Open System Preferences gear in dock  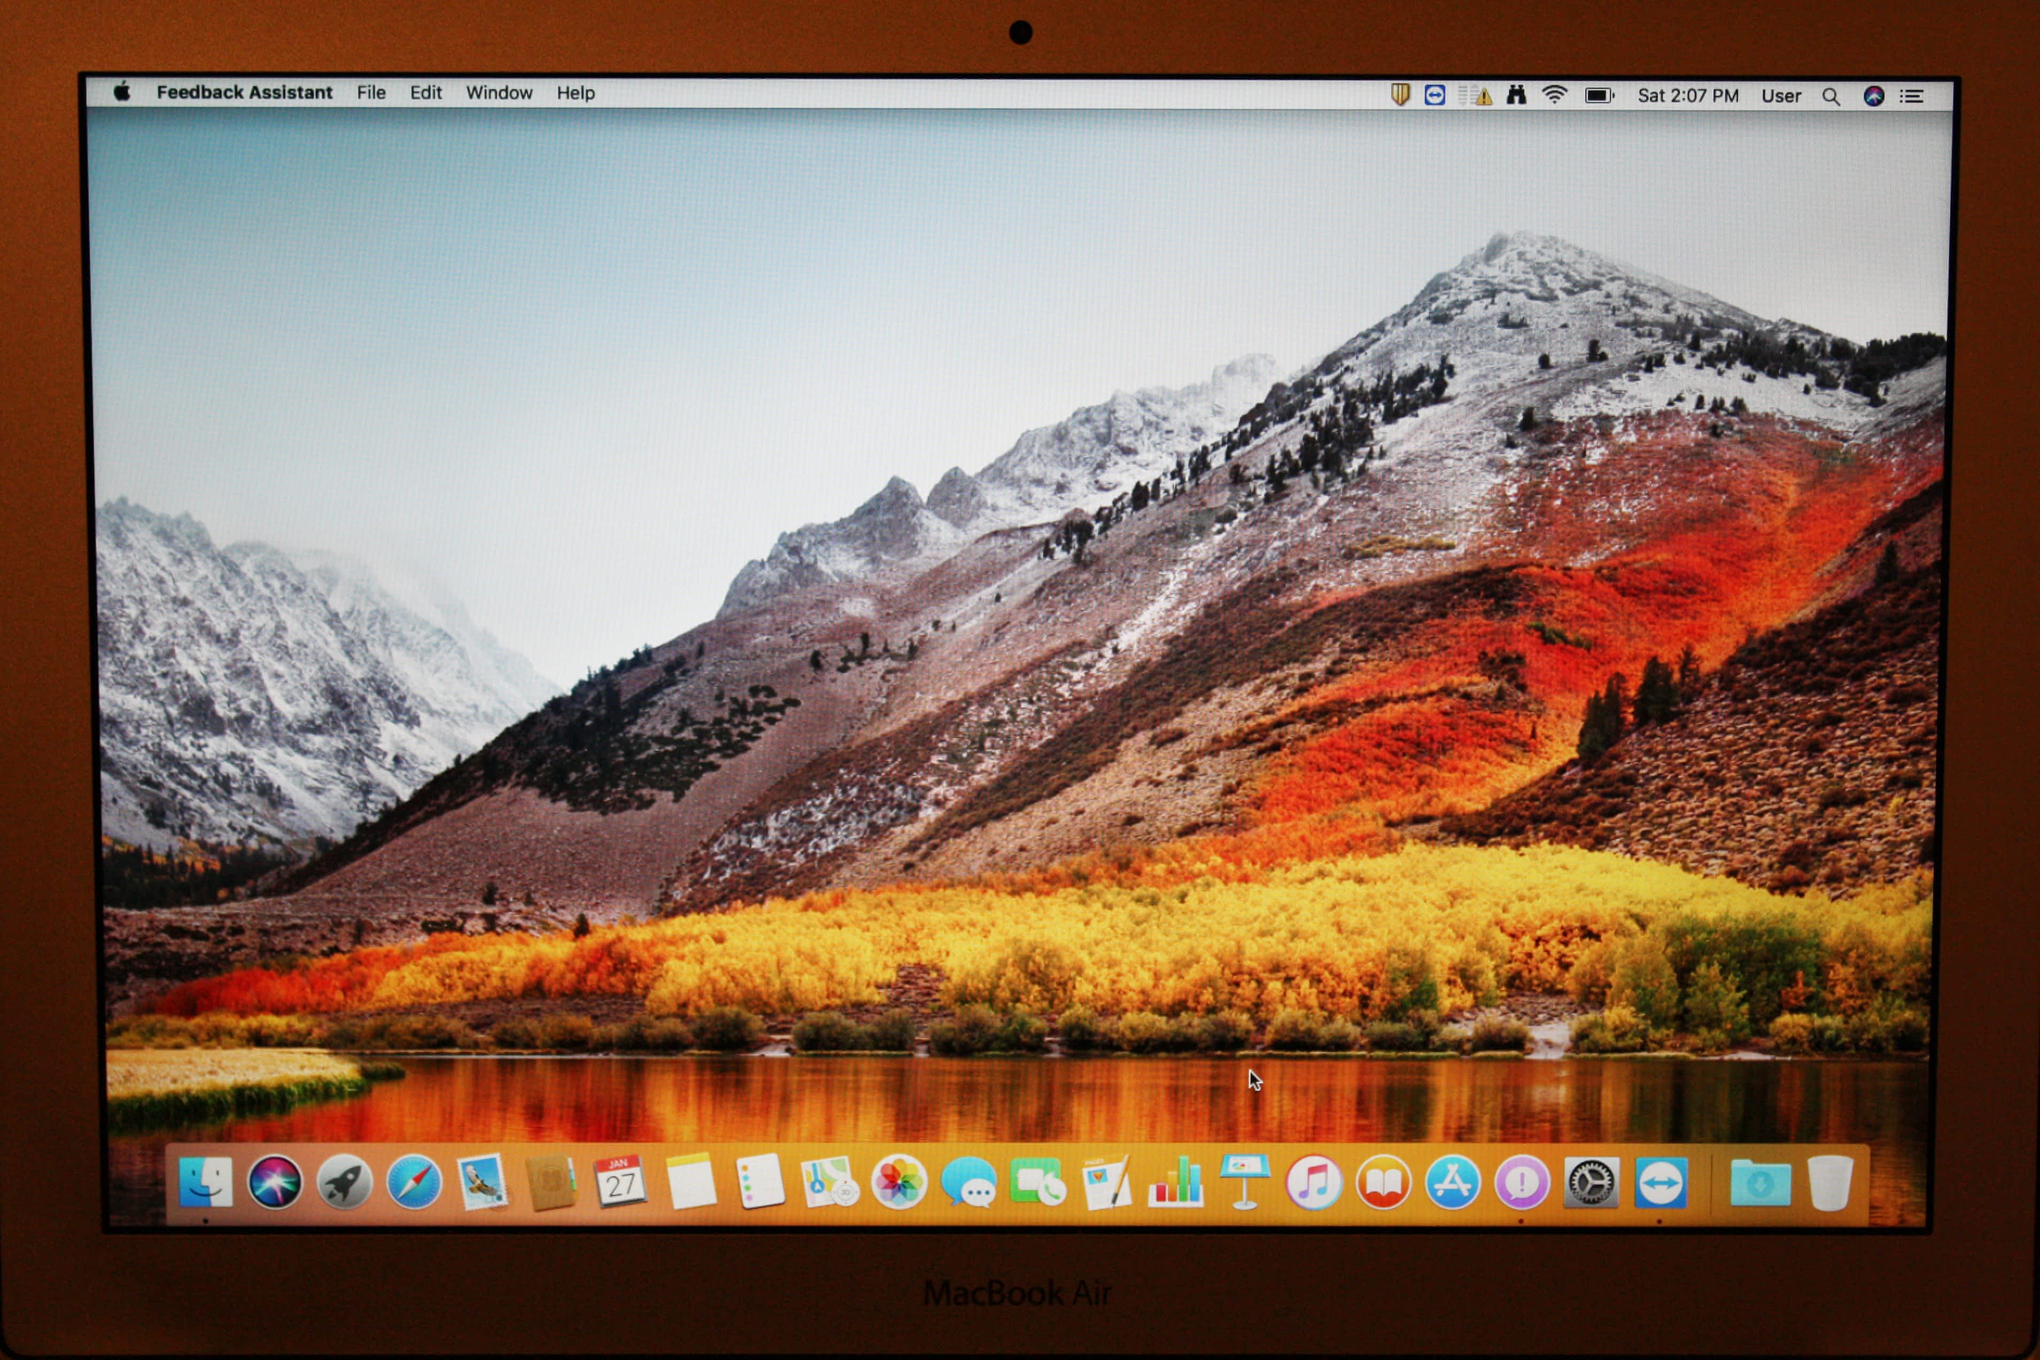click(1591, 1183)
